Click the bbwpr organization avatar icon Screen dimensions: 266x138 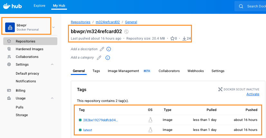10,27
